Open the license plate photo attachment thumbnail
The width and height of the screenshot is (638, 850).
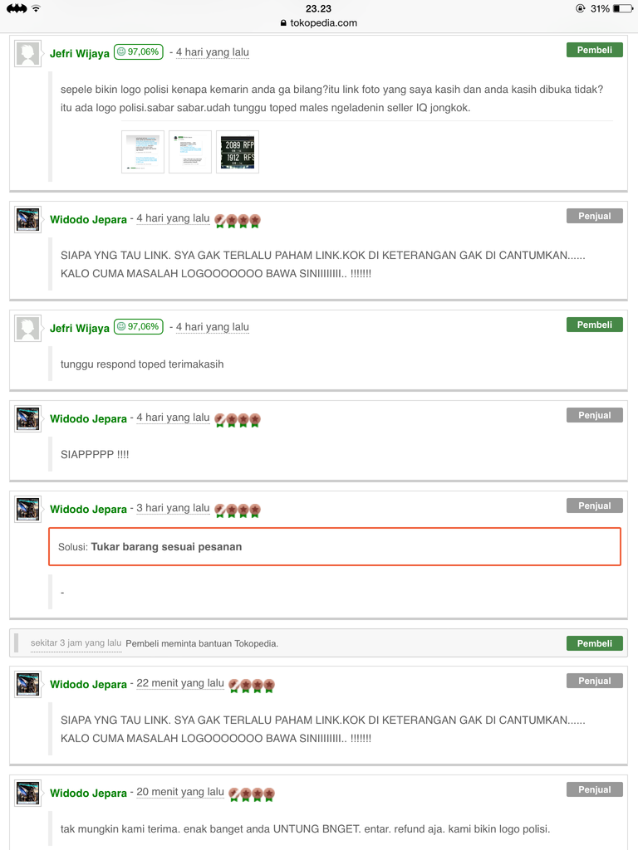(238, 152)
